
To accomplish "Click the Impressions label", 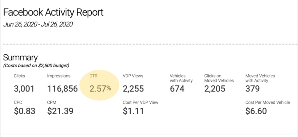I will coord(59,76).
